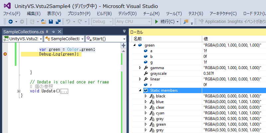
Task: Click the static property icon for black
Action: click(152, 96)
